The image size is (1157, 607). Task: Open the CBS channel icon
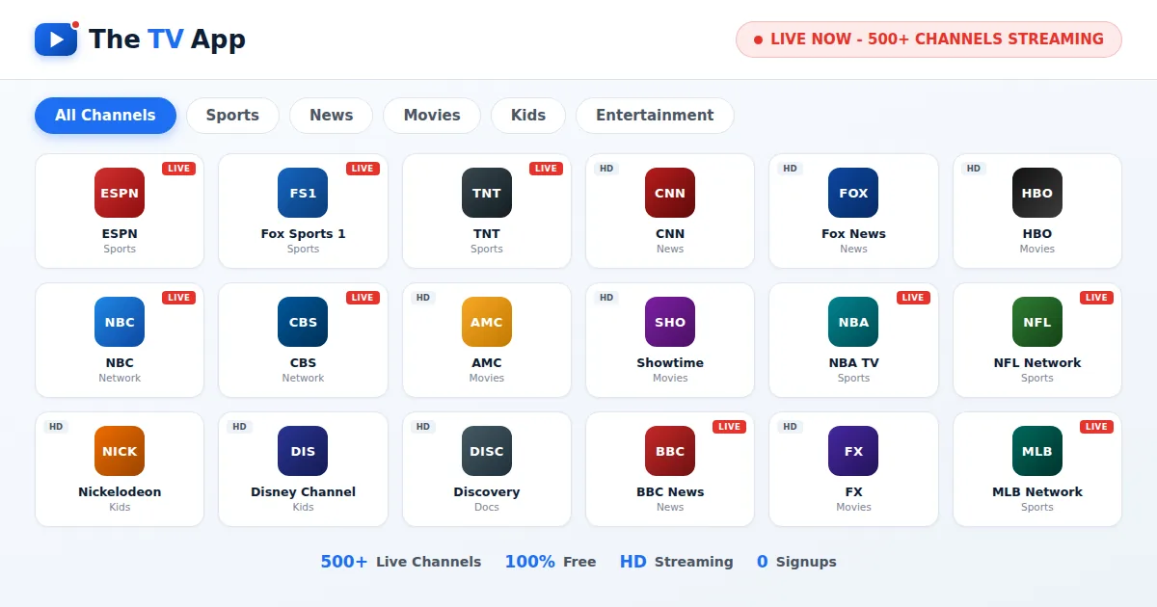(x=303, y=322)
